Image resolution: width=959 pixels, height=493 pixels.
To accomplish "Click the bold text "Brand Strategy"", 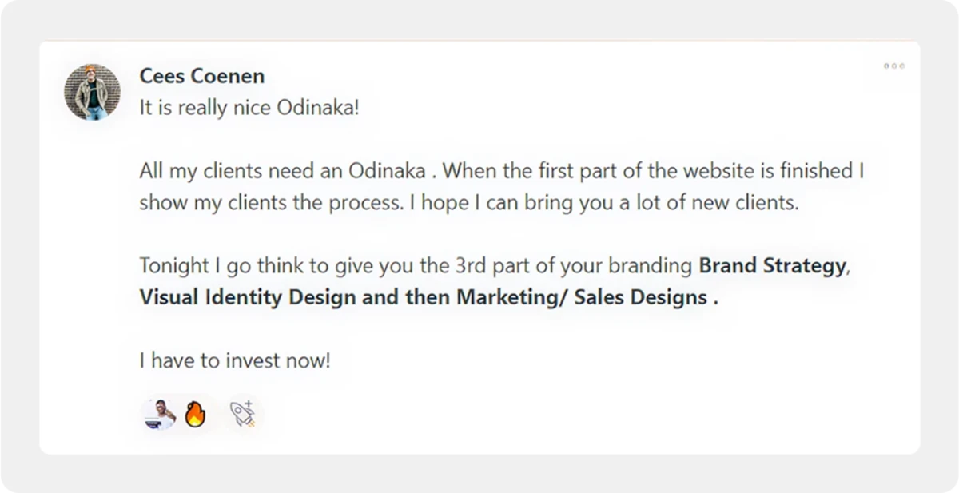I will [x=771, y=265].
